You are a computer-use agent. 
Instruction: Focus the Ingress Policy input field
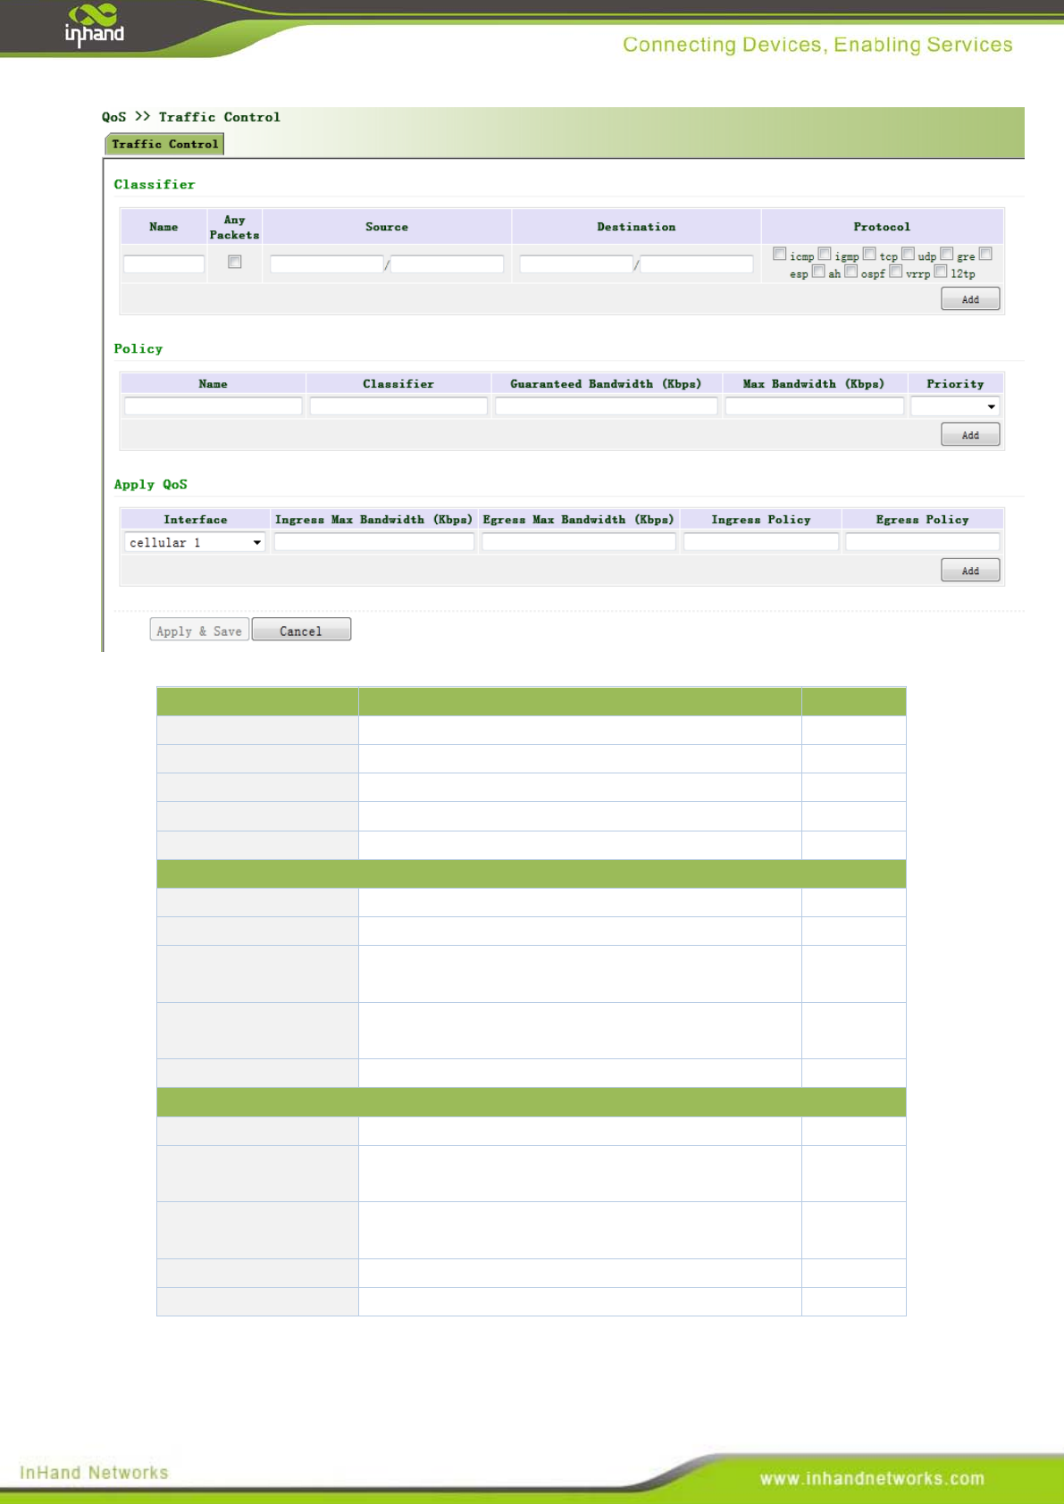[x=761, y=542]
